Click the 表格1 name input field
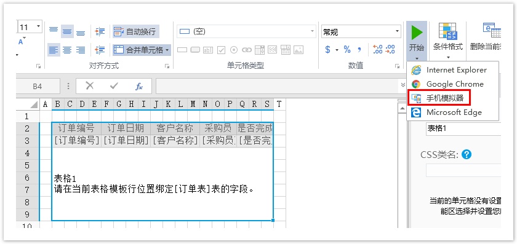 463,128
